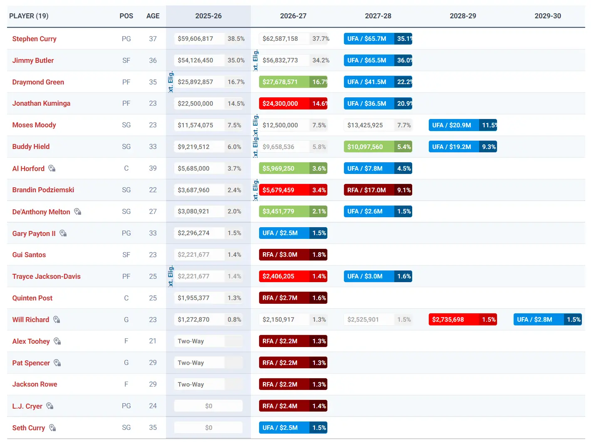Click the pin-lock icon next to Will Richard
Image resolution: width=591 pixels, height=444 pixels.
57,320
